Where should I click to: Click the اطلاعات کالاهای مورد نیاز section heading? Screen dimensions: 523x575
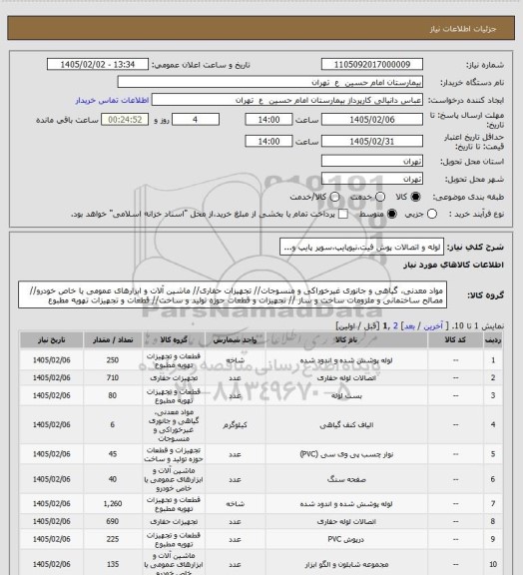tap(454, 265)
